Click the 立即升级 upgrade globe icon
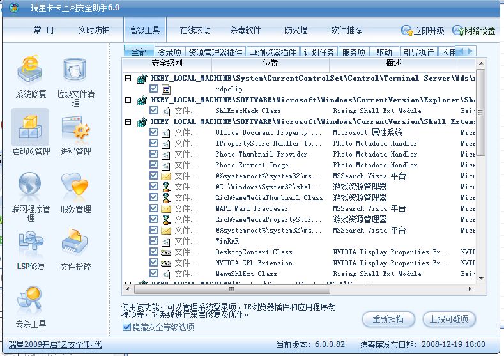This screenshot has height=356, width=504. 407,31
